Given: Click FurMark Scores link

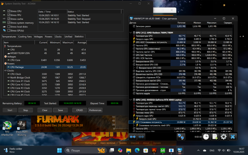Looking at the screenshot, I should (x=123, y=143).
